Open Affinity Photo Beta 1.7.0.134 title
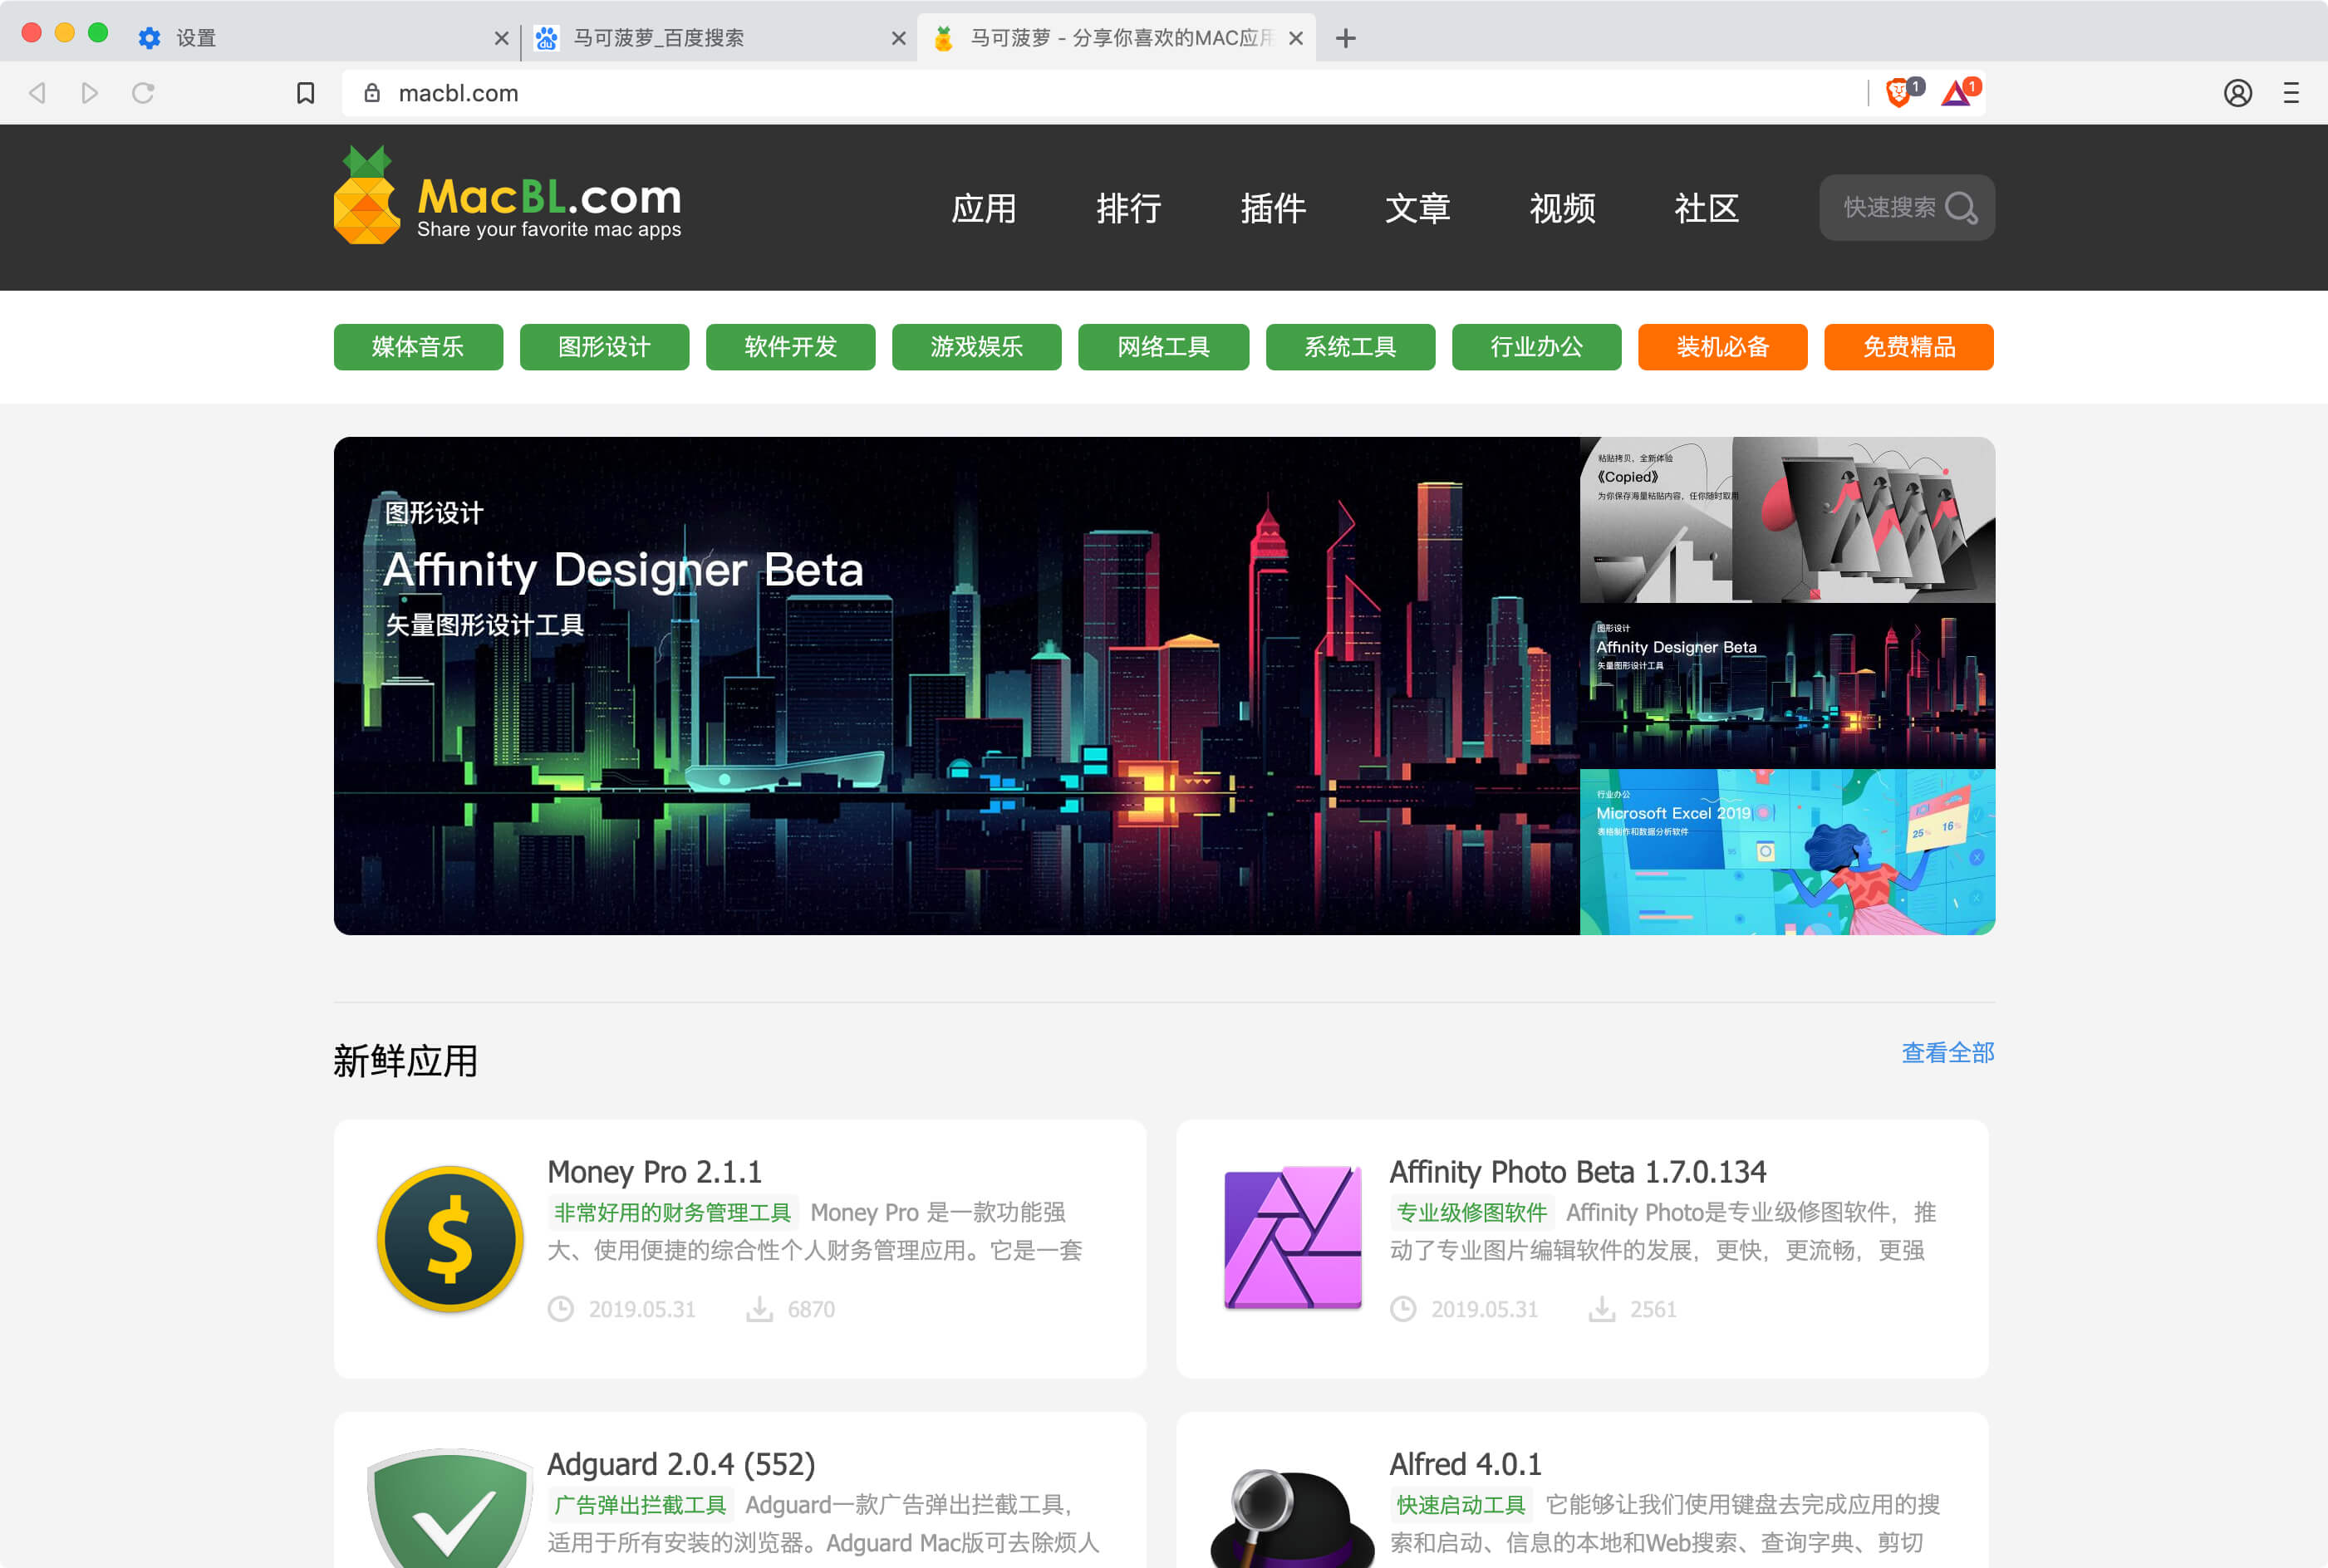This screenshot has width=2328, height=1568. click(1578, 1171)
